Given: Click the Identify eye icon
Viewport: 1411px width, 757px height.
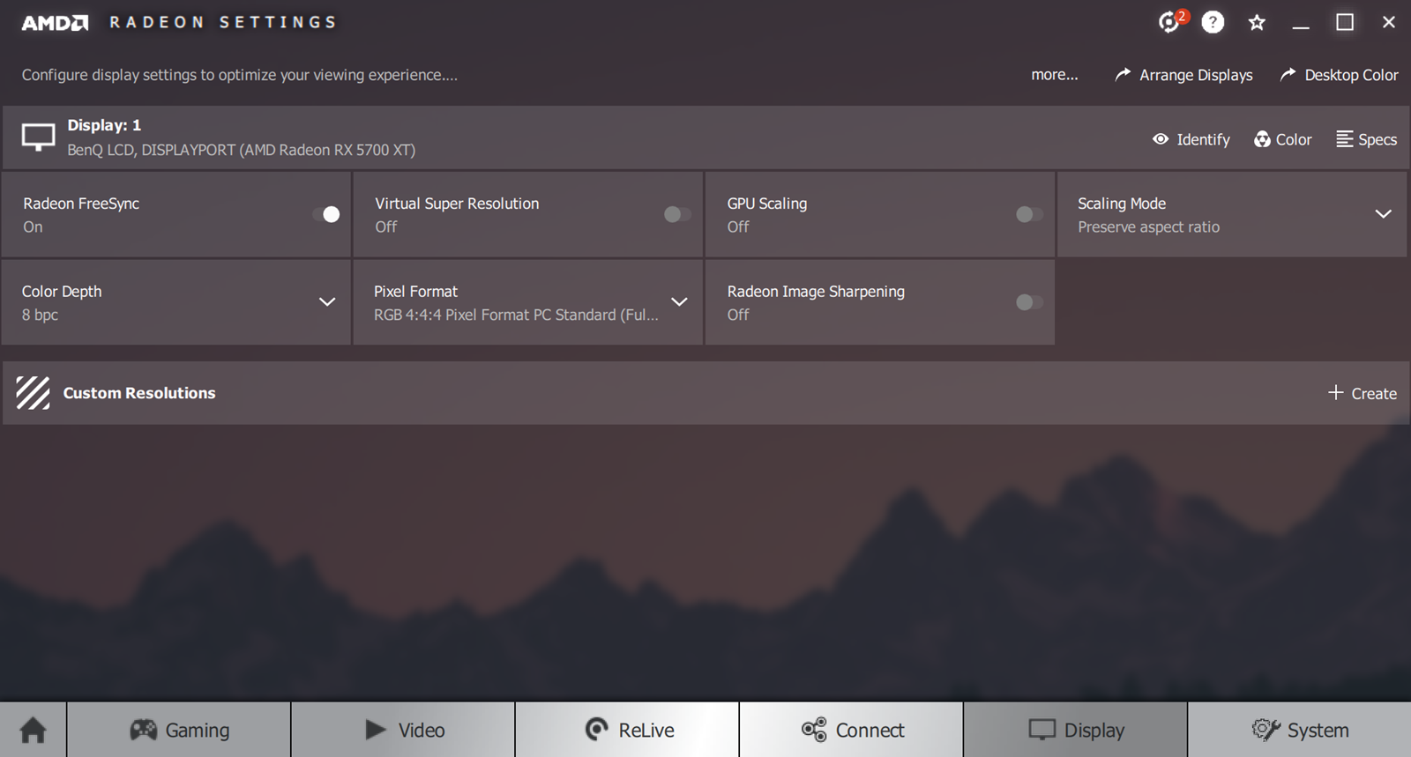Looking at the screenshot, I should point(1161,139).
